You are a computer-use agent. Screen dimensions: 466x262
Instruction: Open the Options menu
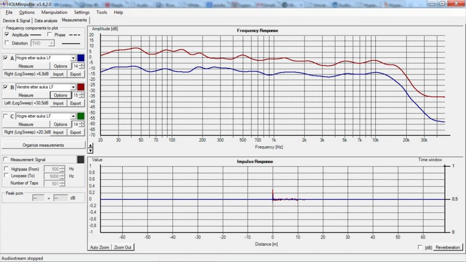27,12
